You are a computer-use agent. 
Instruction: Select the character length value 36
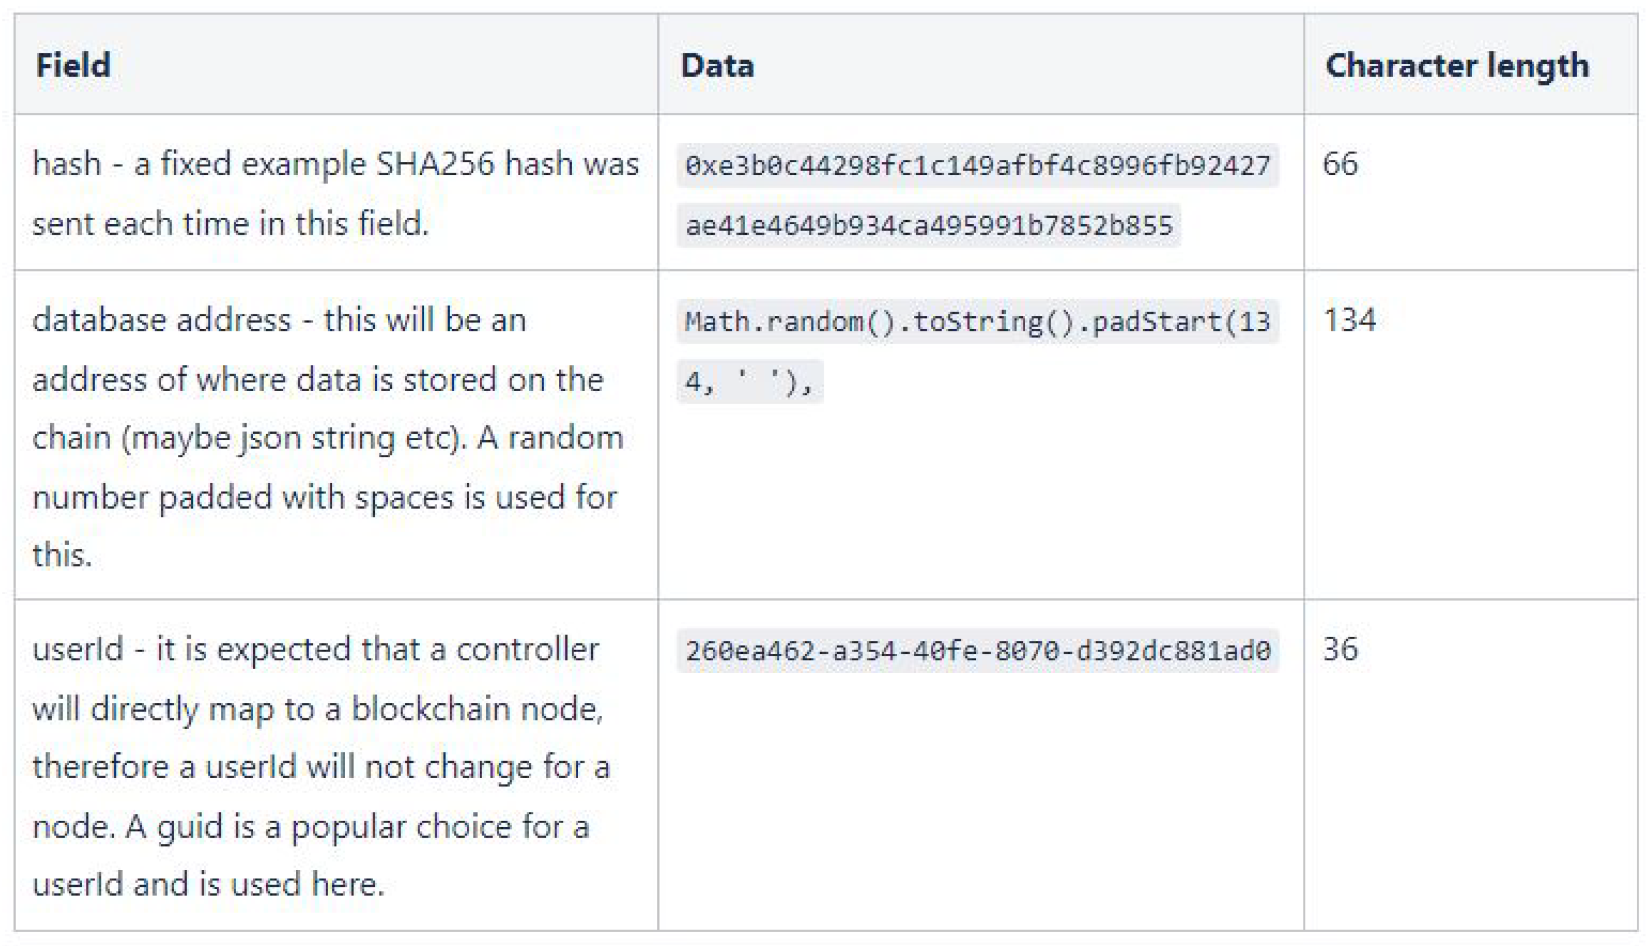1340,649
